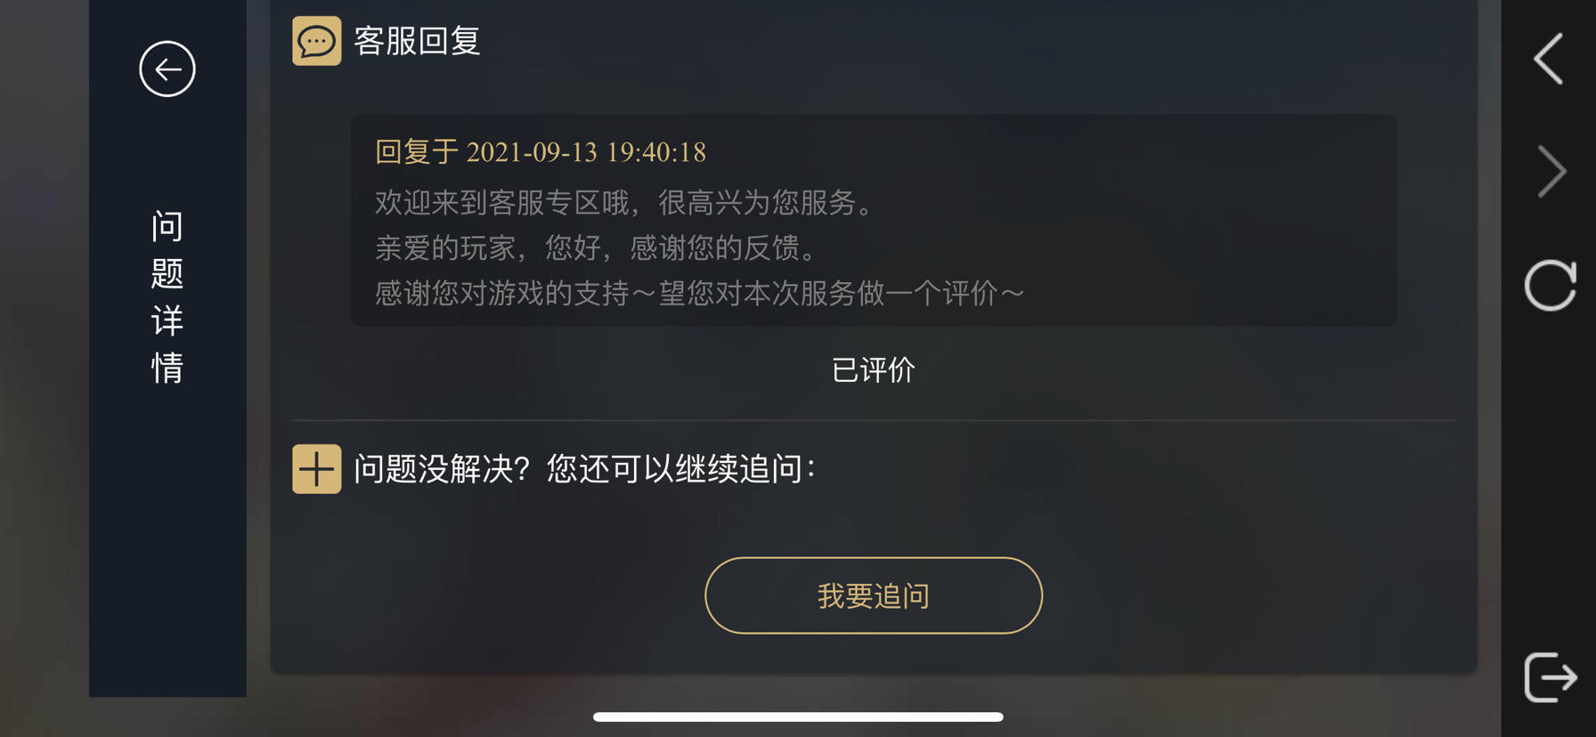
Task: Click the gold plus icon before 问题没解决
Action: (x=316, y=468)
